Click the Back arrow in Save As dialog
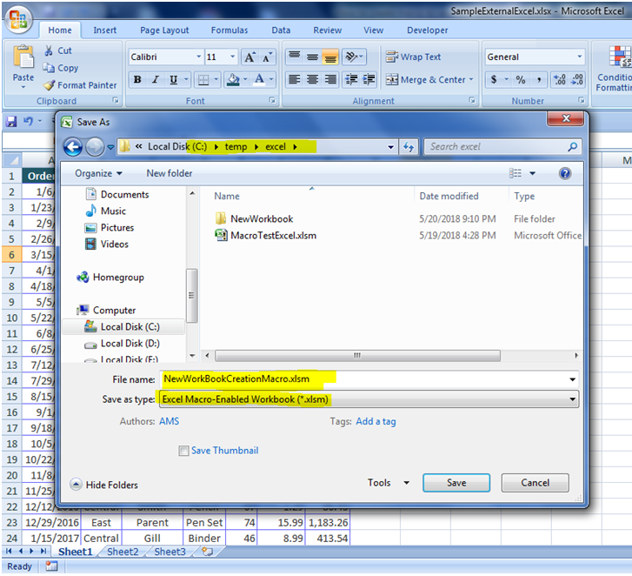The image size is (632, 576). [x=73, y=147]
